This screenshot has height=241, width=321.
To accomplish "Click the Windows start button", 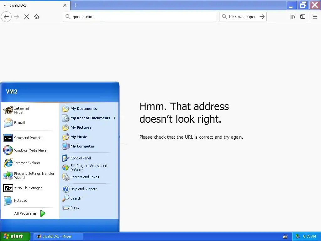I will 15,236.
